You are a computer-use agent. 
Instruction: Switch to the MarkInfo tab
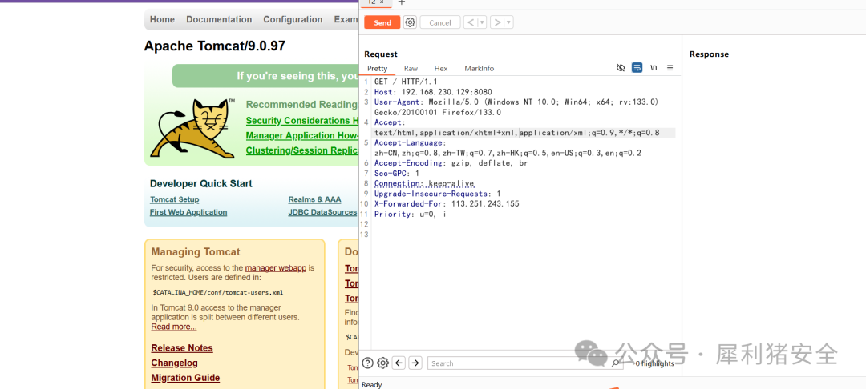point(480,68)
